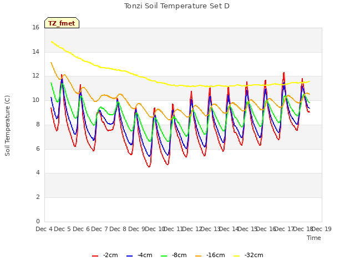
Task: Click the y-axis value 0
Action: (38, 221)
